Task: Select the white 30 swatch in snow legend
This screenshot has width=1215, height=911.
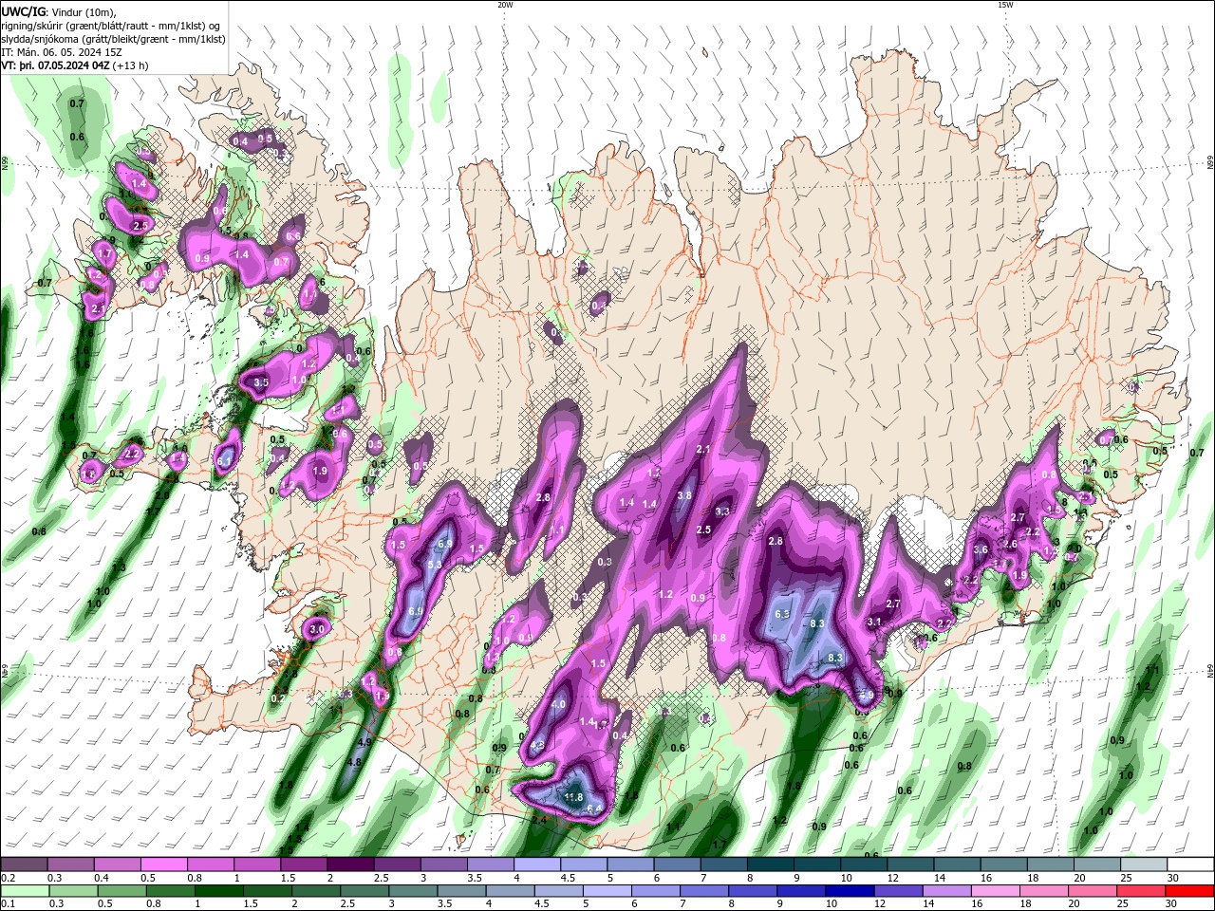Action: pos(1190,865)
